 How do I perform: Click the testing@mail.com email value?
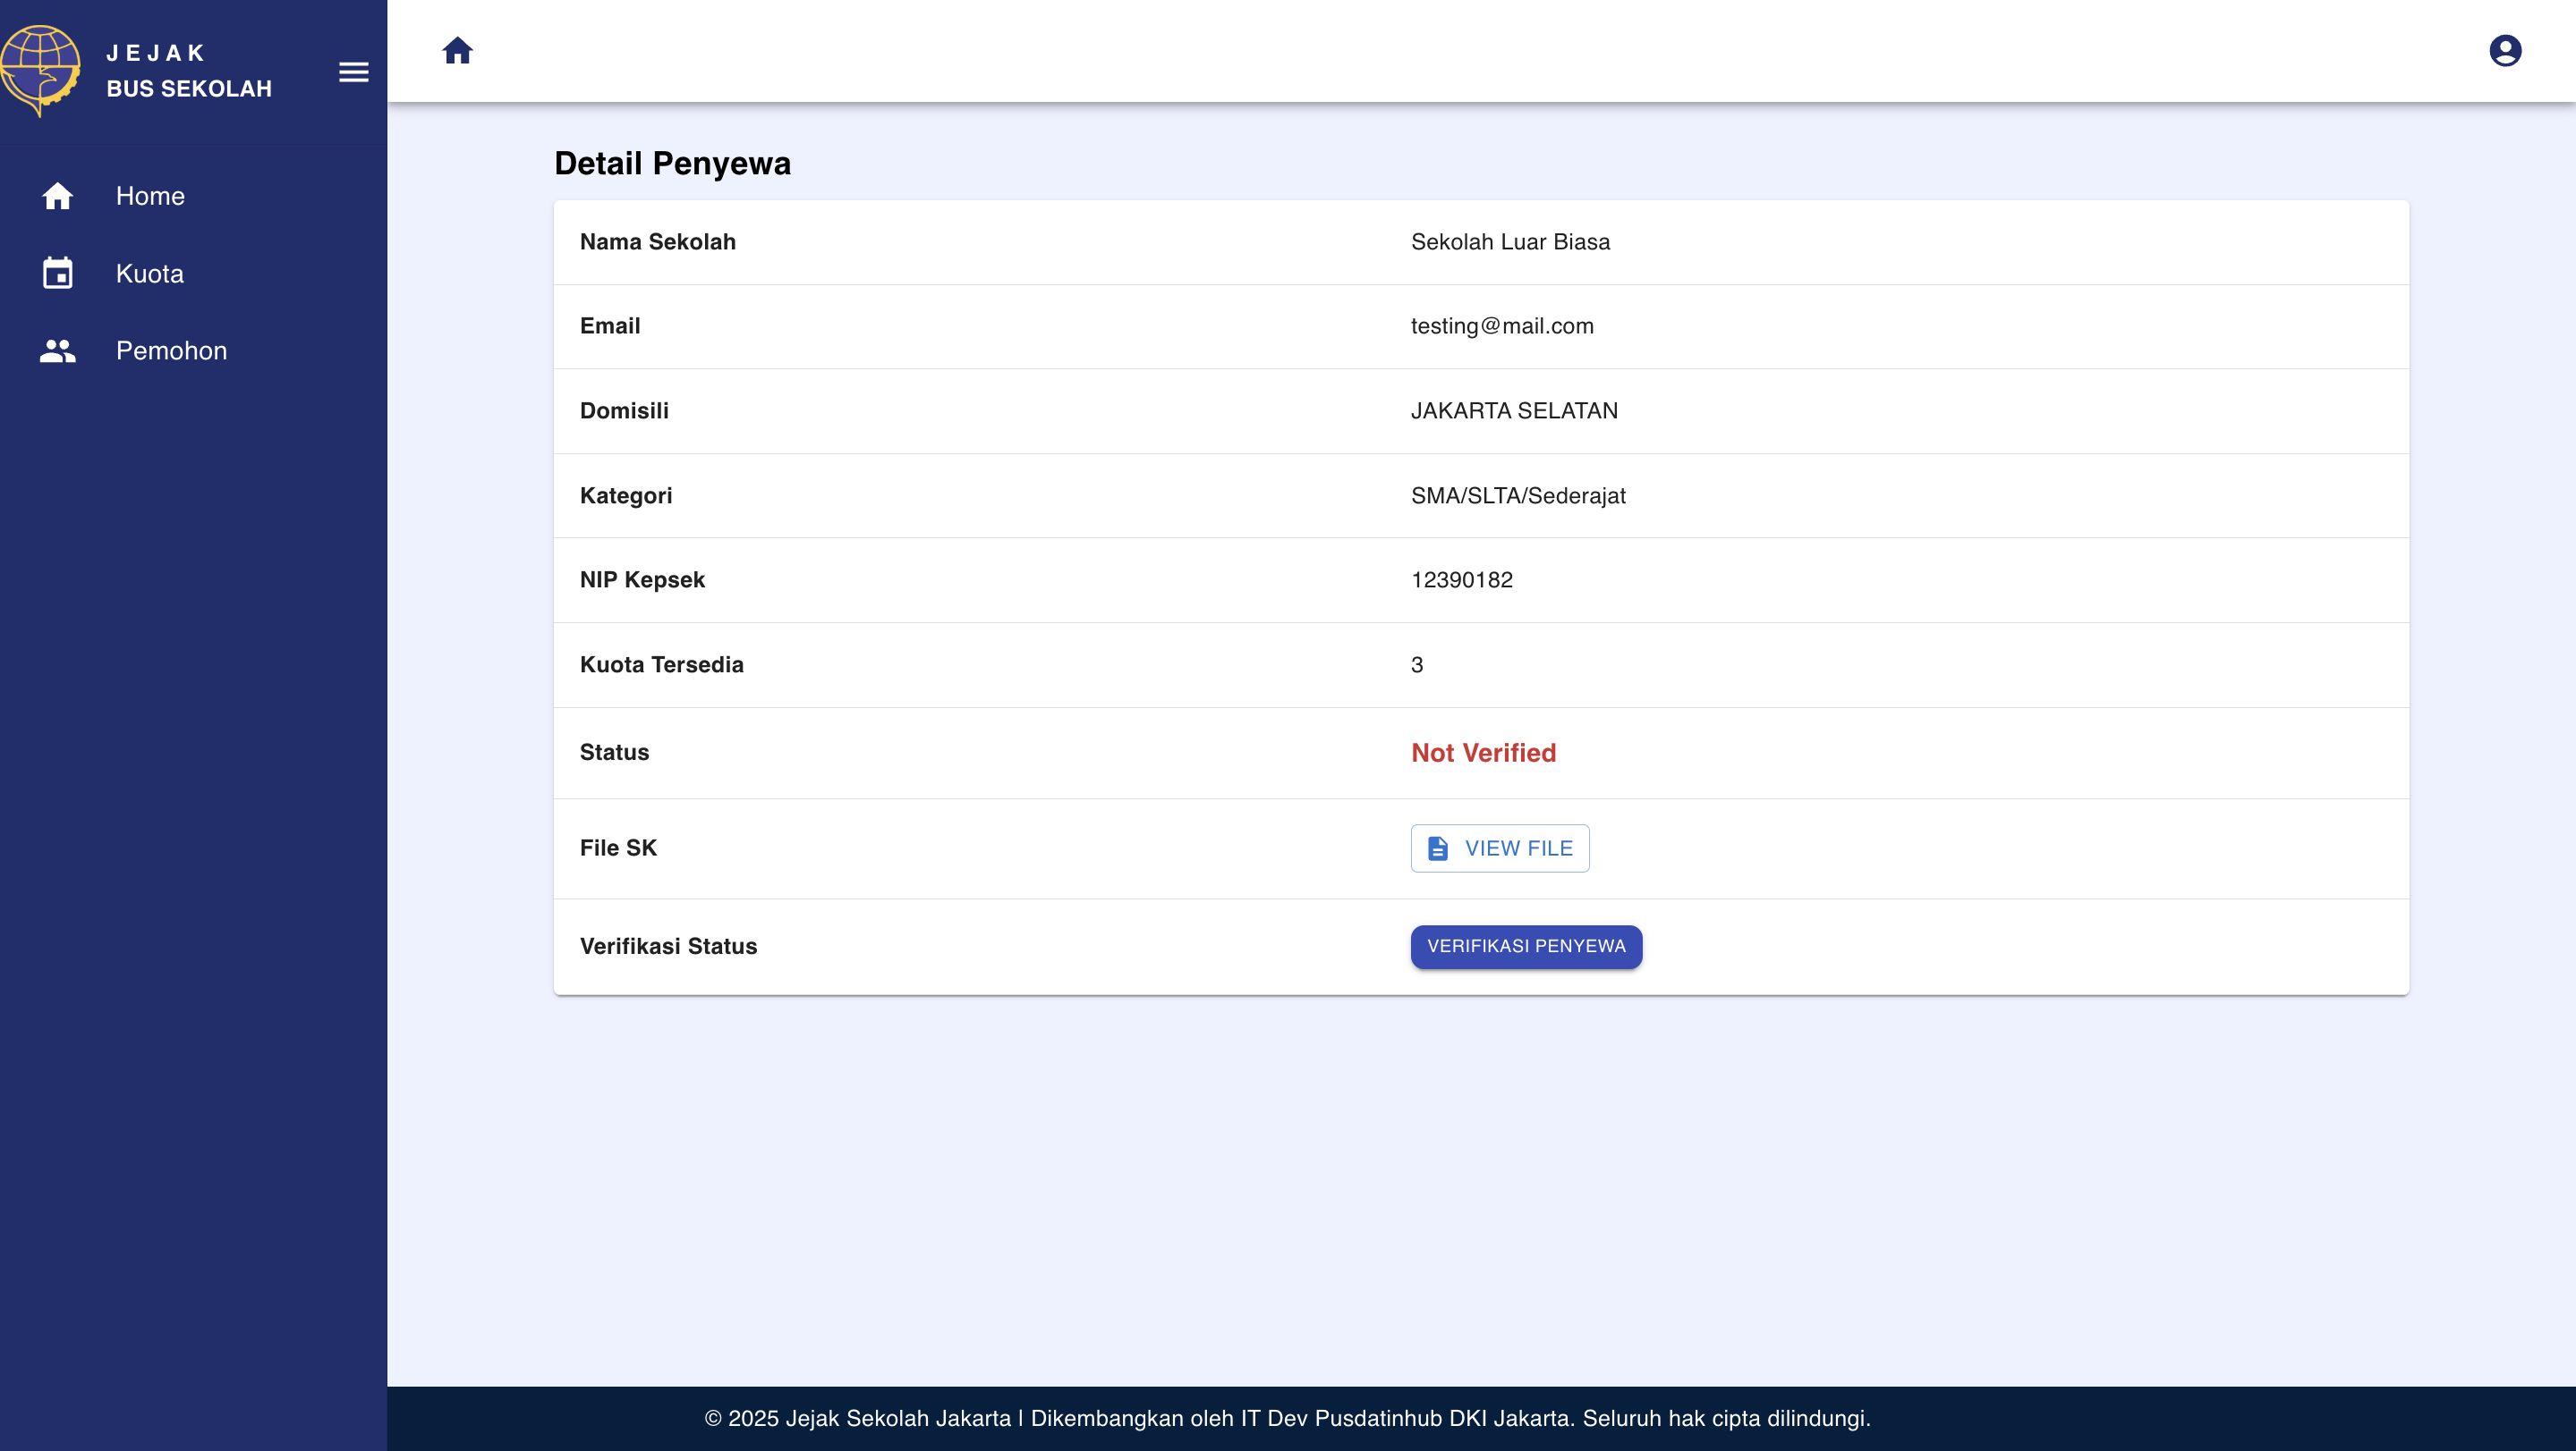click(1501, 325)
